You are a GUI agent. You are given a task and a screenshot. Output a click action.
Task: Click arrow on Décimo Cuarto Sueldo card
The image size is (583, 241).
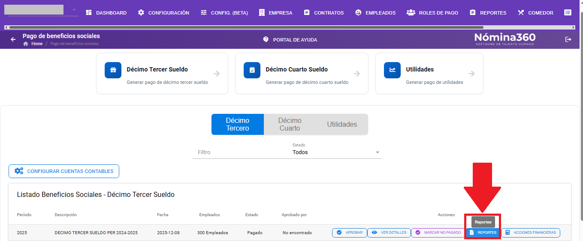pos(357,74)
